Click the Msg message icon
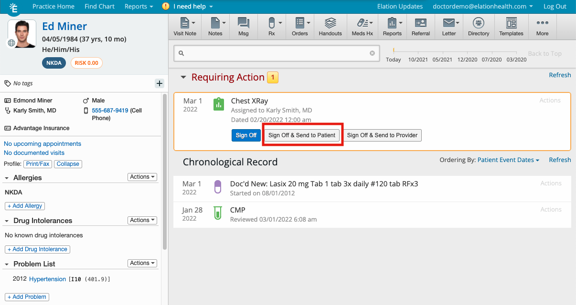The image size is (576, 305). [243, 27]
